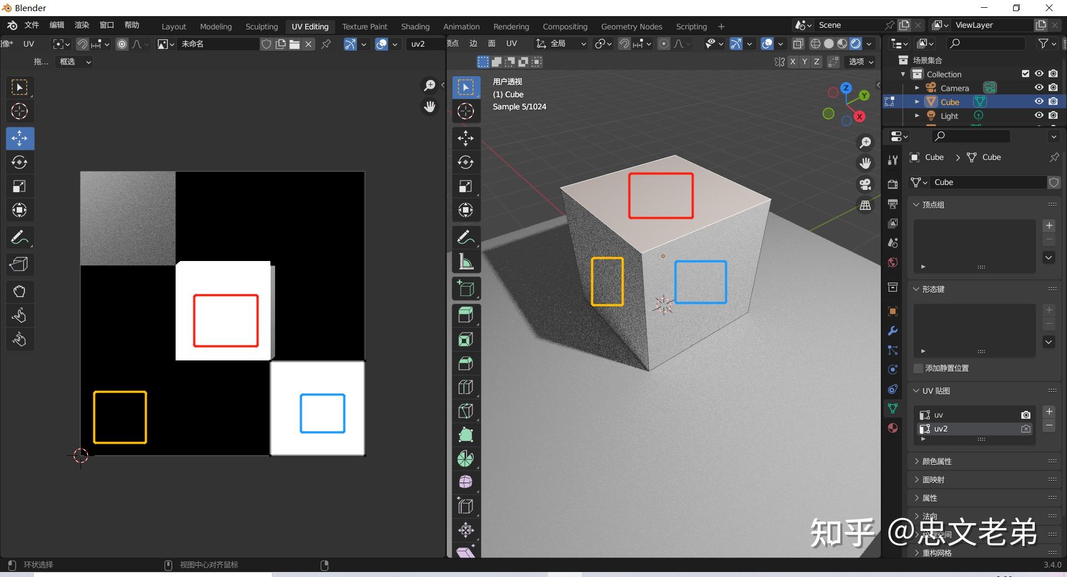Open the uv2 slot dropdown in the header
1067x577 pixels.
[424, 44]
